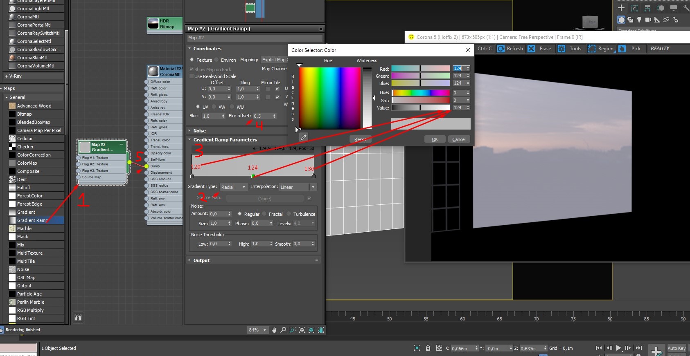
Task: Open the Tools gear icon in frame buffer
Action: (561, 49)
